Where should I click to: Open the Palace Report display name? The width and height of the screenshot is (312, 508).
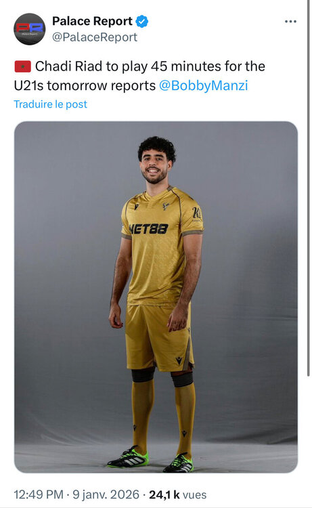92,22
